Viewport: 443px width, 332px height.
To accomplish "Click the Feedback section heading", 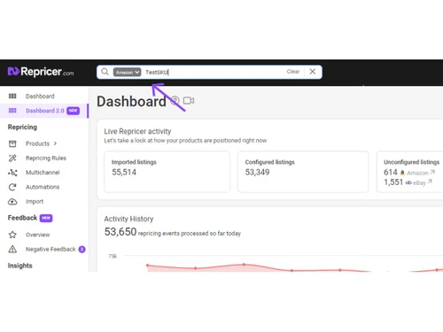I will point(22,218).
